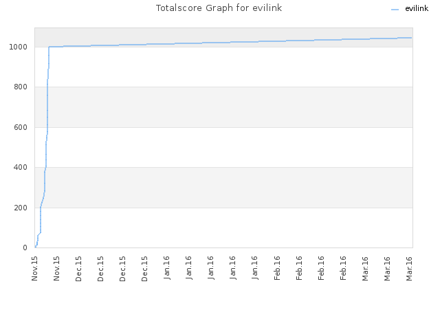
Task: Click the 800 y-axis label
Action: click(x=21, y=87)
